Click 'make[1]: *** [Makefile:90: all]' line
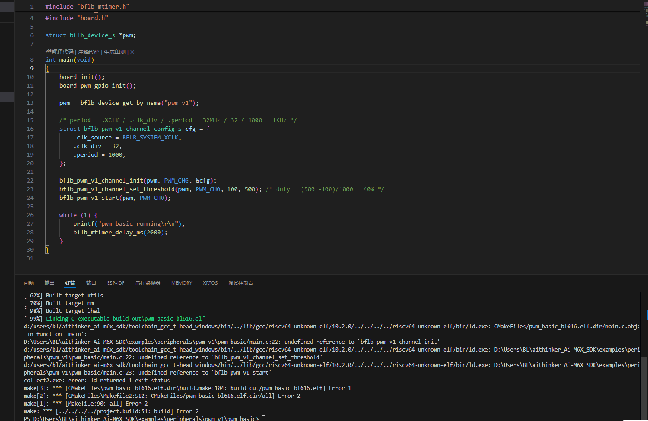This screenshot has width=648, height=421. (x=86, y=404)
